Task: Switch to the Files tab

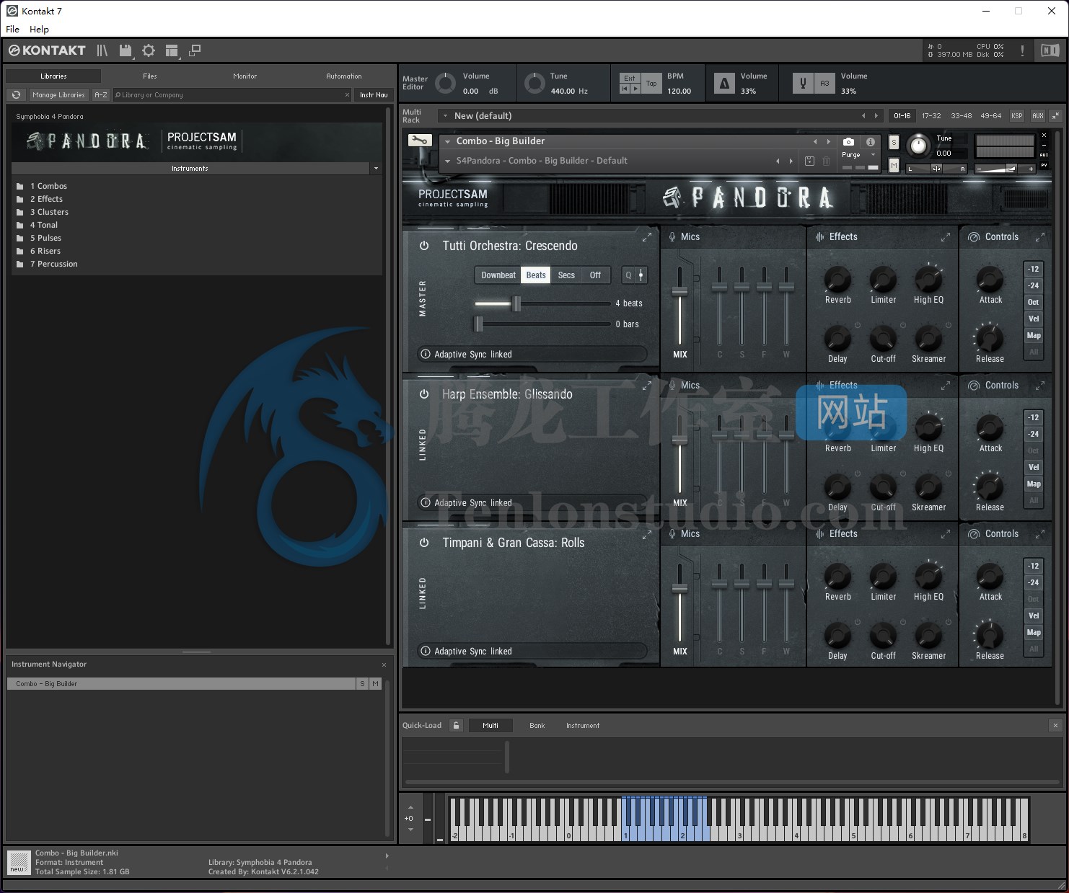Action: tap(149, 76)
